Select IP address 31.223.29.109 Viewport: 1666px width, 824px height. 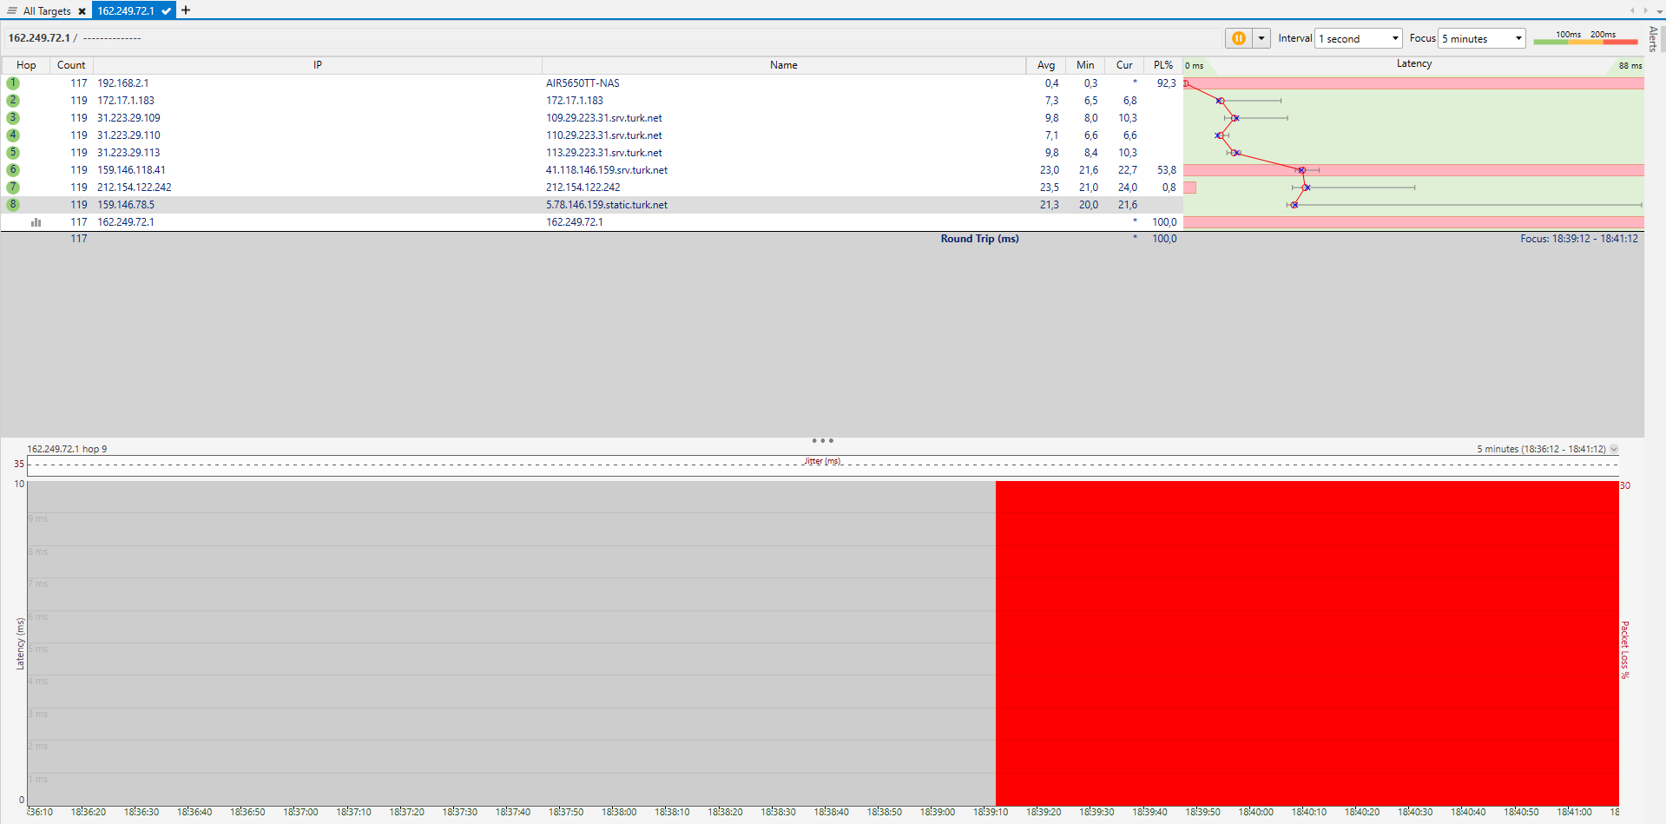coord(128,118)
